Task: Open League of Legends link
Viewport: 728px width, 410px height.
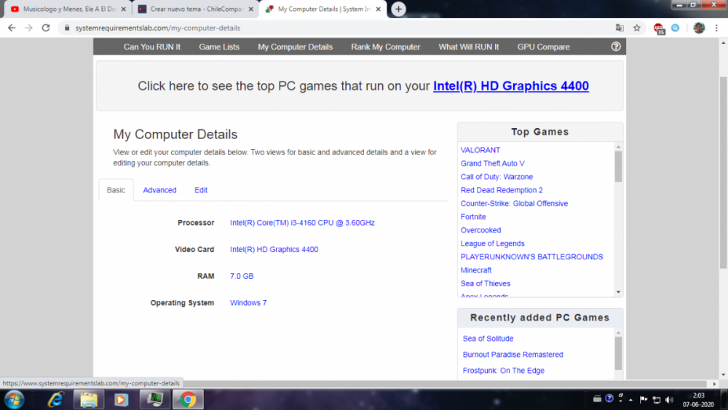Action: click(492, 243)
